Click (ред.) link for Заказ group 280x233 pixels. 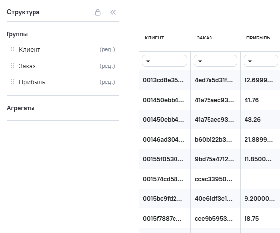[107, 66]
